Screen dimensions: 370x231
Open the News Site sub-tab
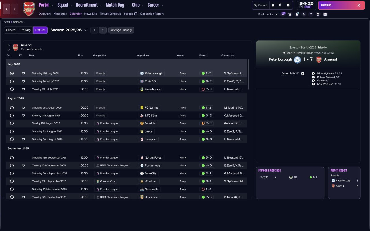click(x=91, y=14)
